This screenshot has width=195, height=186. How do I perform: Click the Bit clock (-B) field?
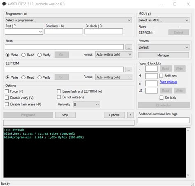(104, 31)
